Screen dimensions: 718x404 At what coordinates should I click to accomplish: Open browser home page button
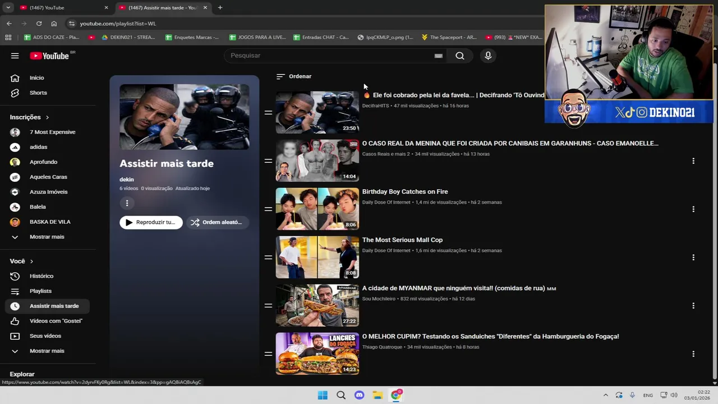point(54,24)
